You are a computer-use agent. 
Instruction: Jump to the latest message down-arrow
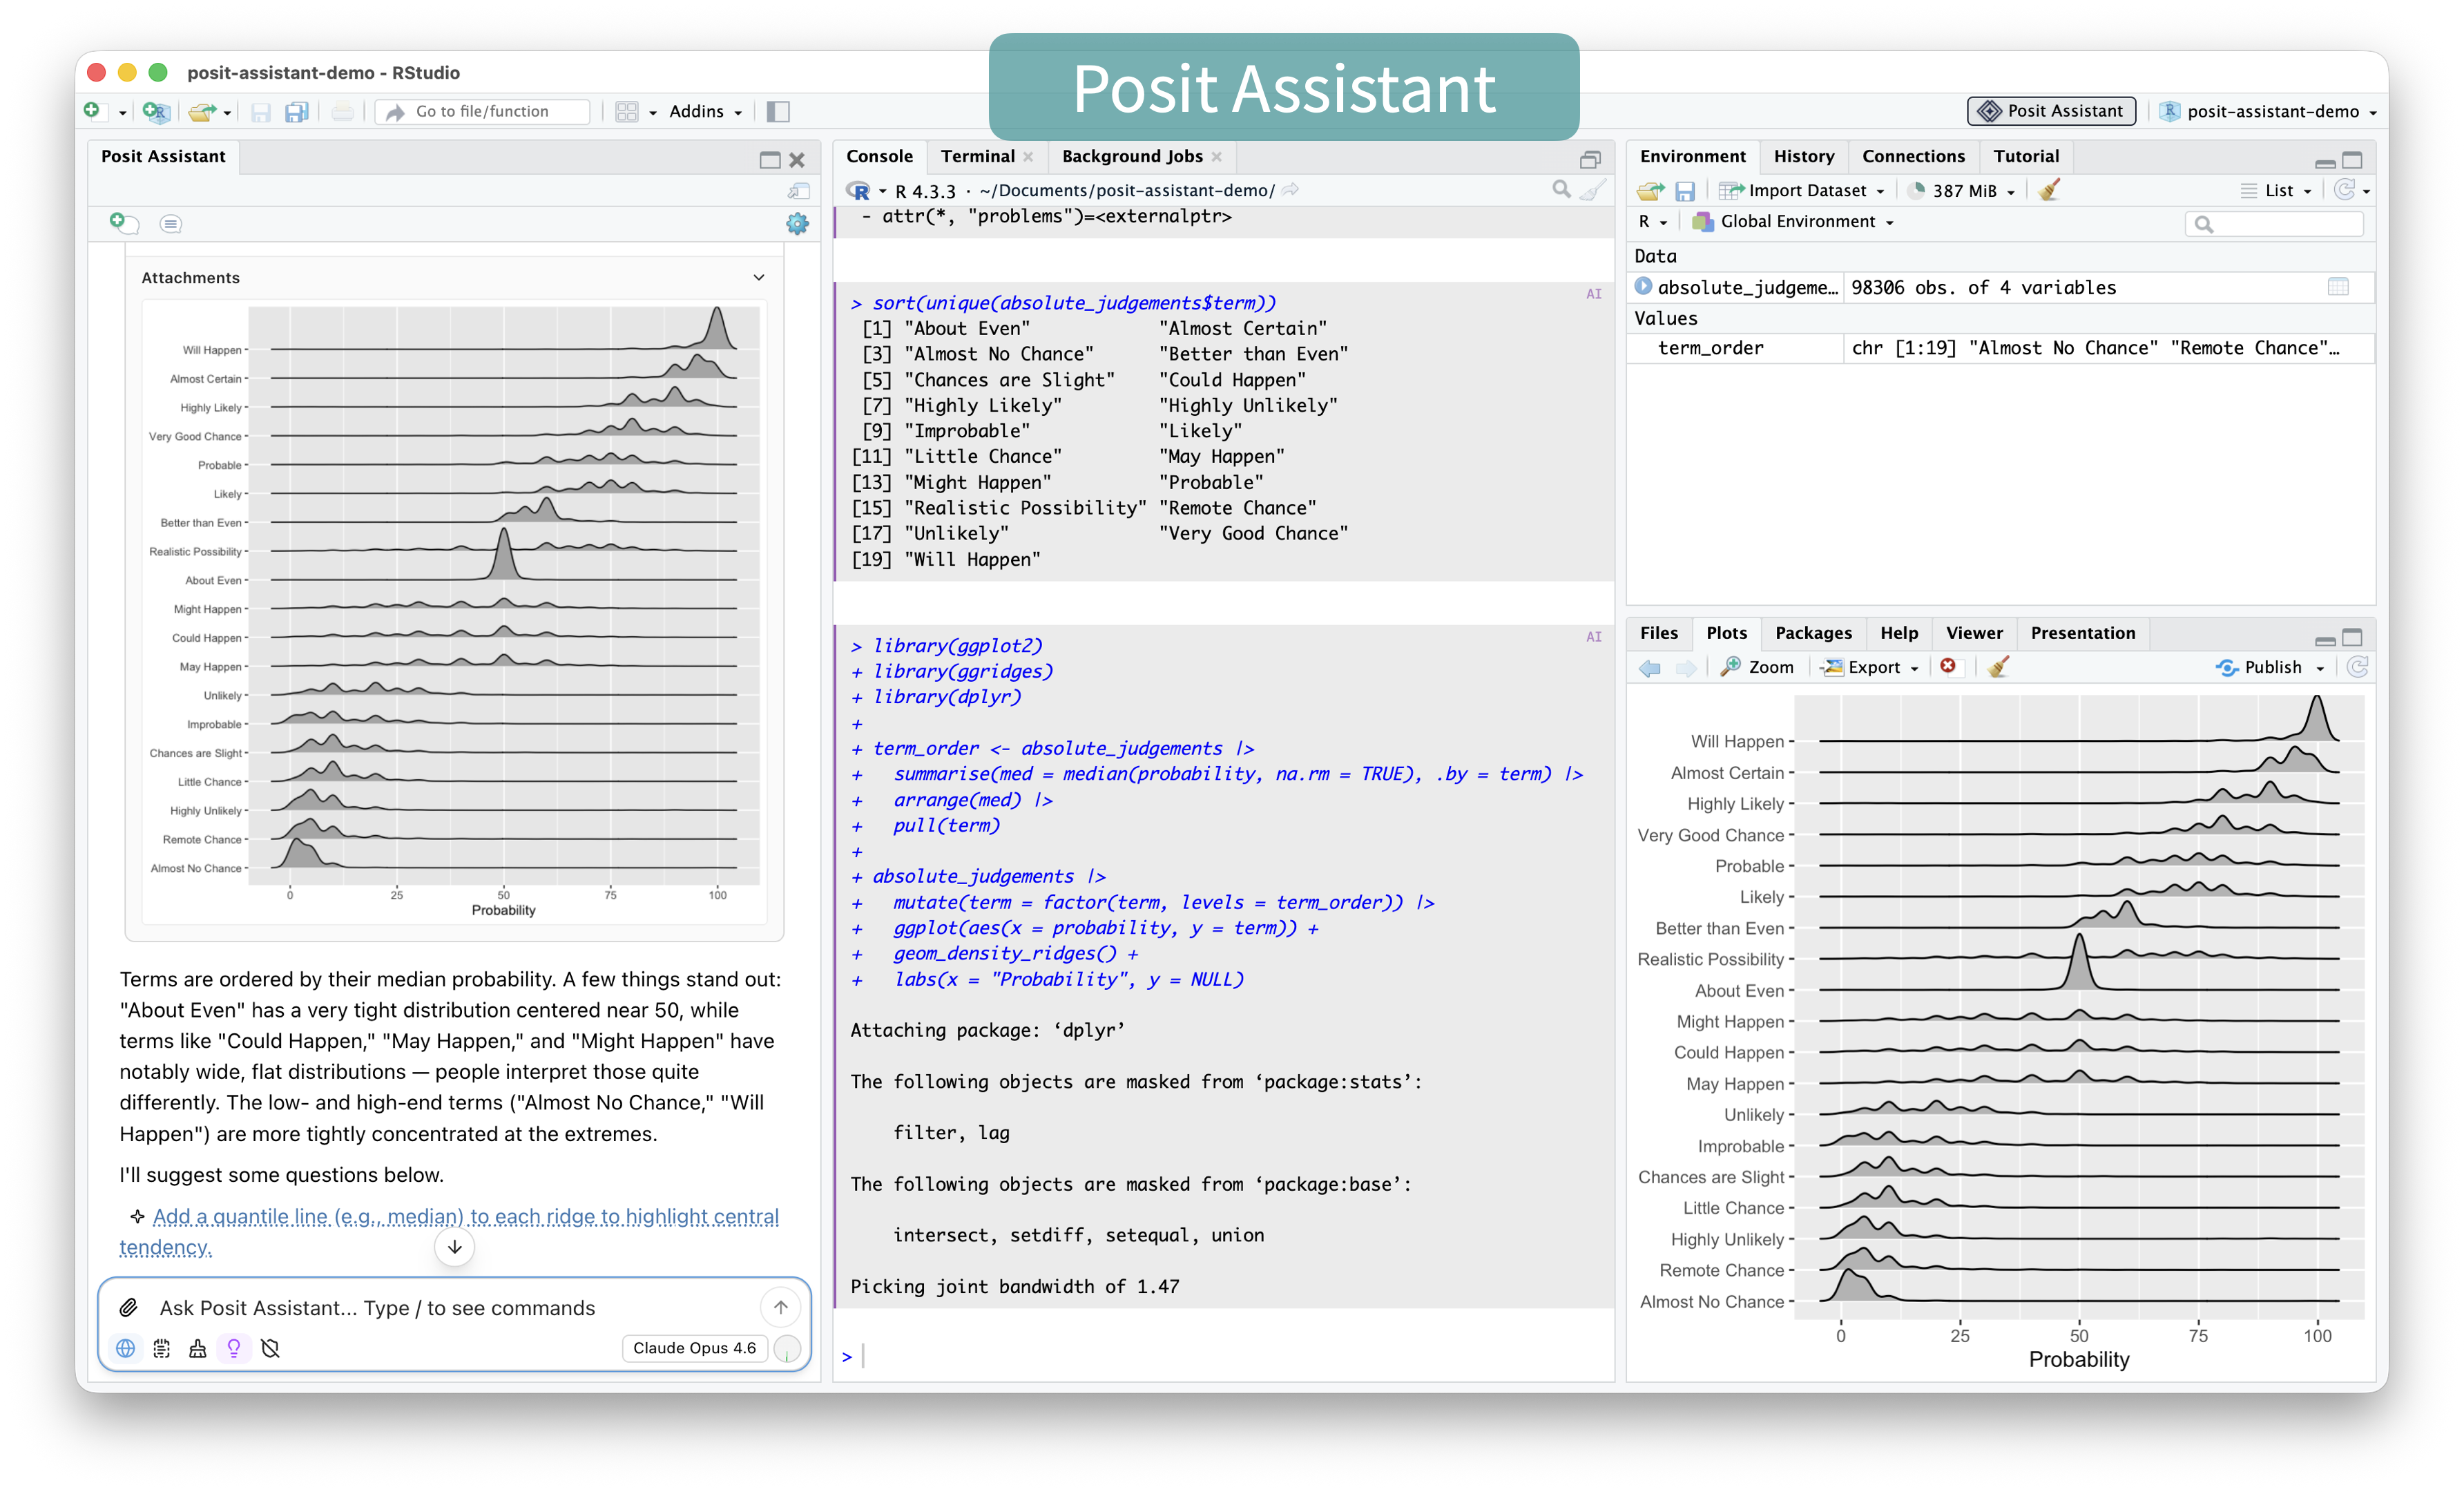pyautogui.click(x=455, y=1246)
